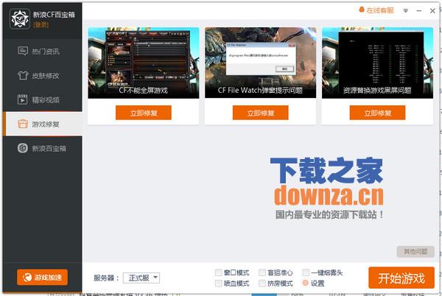Image resolution: width=442 pixels, height=296 pixels.
Task: Open the CF File Watch弹窗提示问题 thumbnail
Action: pos(261,63)
